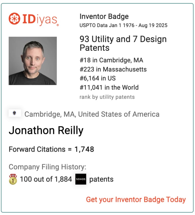This screenshot has height=215, width=195.
Task: Click the Forward Citations count of 1,748
Action: coord(51,149)
